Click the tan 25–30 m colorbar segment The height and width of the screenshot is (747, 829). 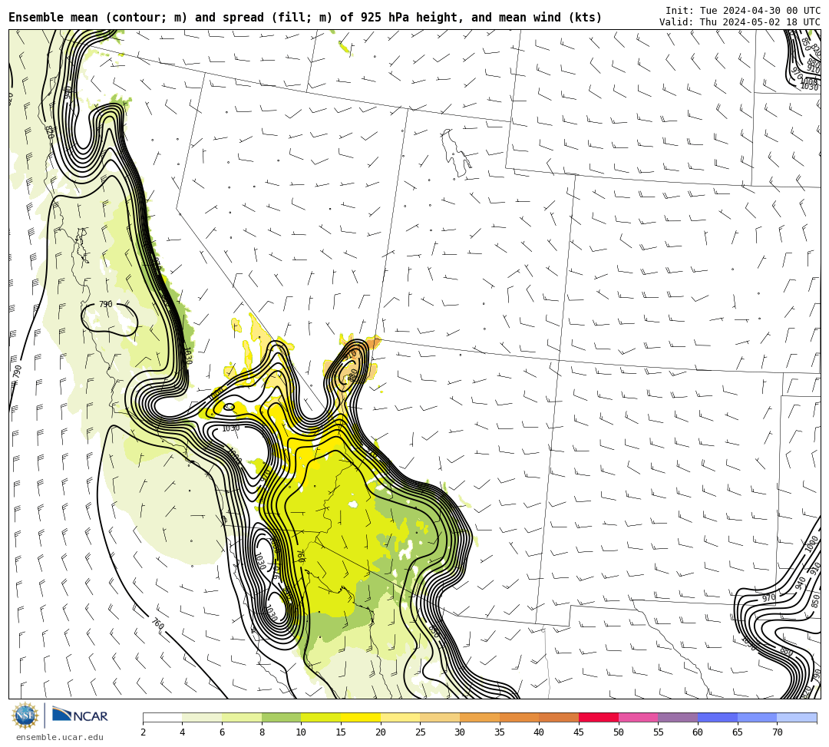(x=440, y=717)
